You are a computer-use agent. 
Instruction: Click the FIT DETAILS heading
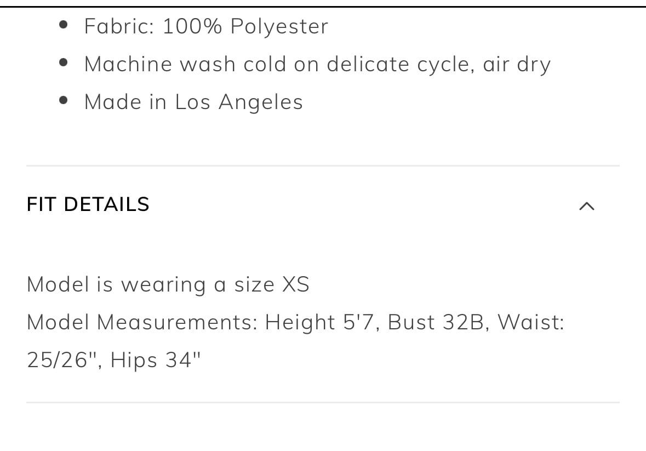pos(88,204)
